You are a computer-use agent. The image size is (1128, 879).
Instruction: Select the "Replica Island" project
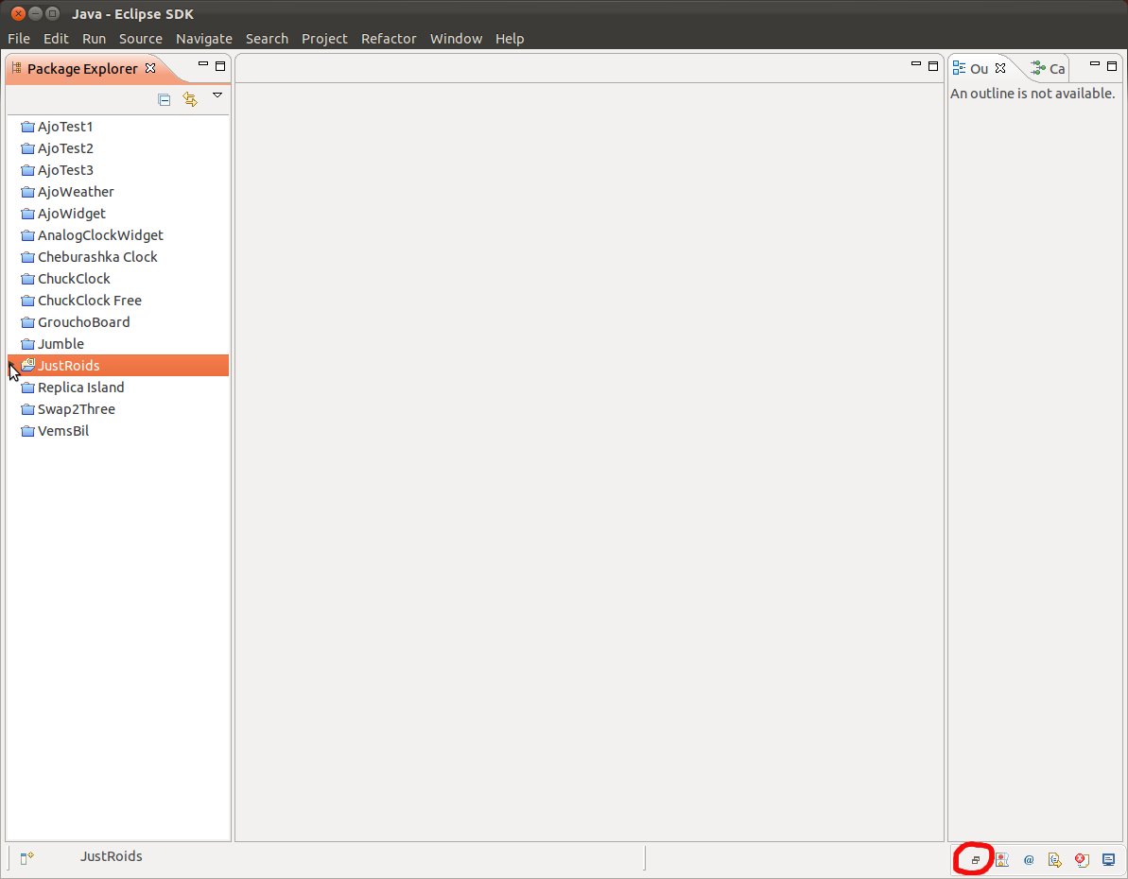coord(80,388)
